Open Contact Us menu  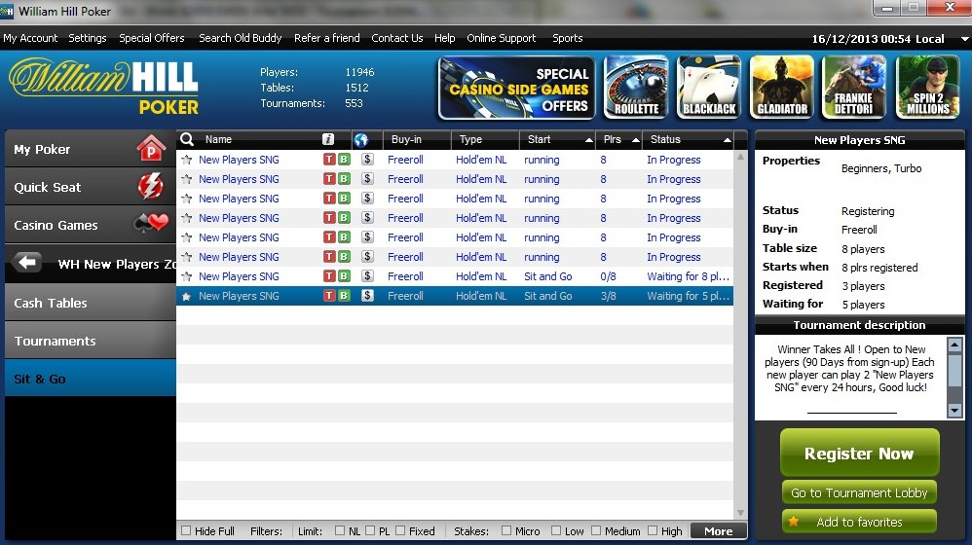tap(396, 38)
